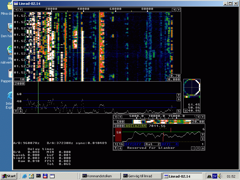Viewport: 240px width, 180px height.
Task: Click the down arrow on the spectrum graph's right edge
Action: coord(178,99)
